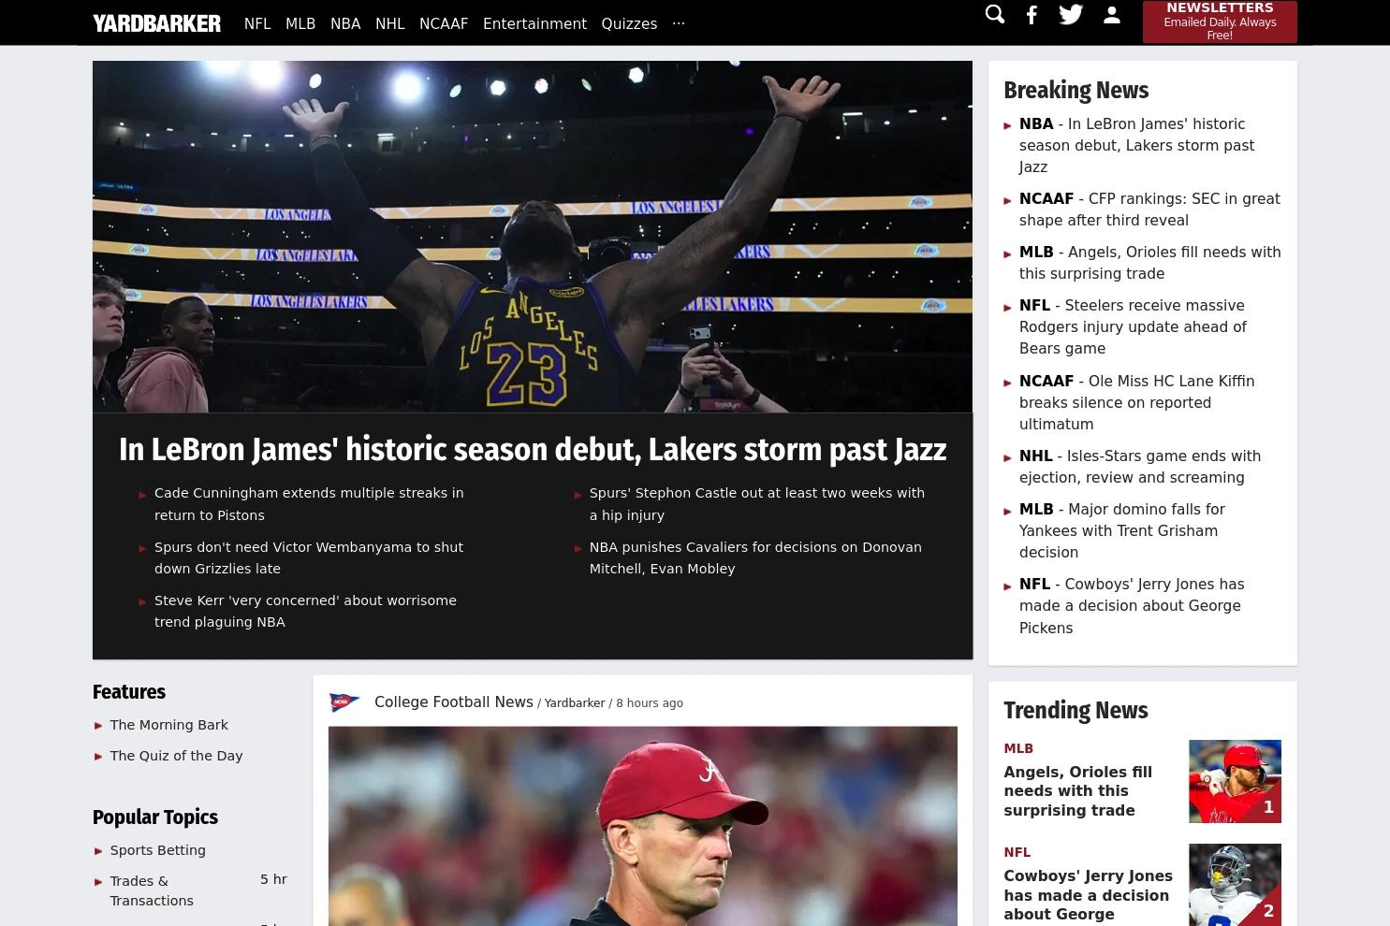1390x926 pixels.
Task: Open Breaking News LeBron historic debut link
Action: pyautogui.click(x=1136, y=145)
